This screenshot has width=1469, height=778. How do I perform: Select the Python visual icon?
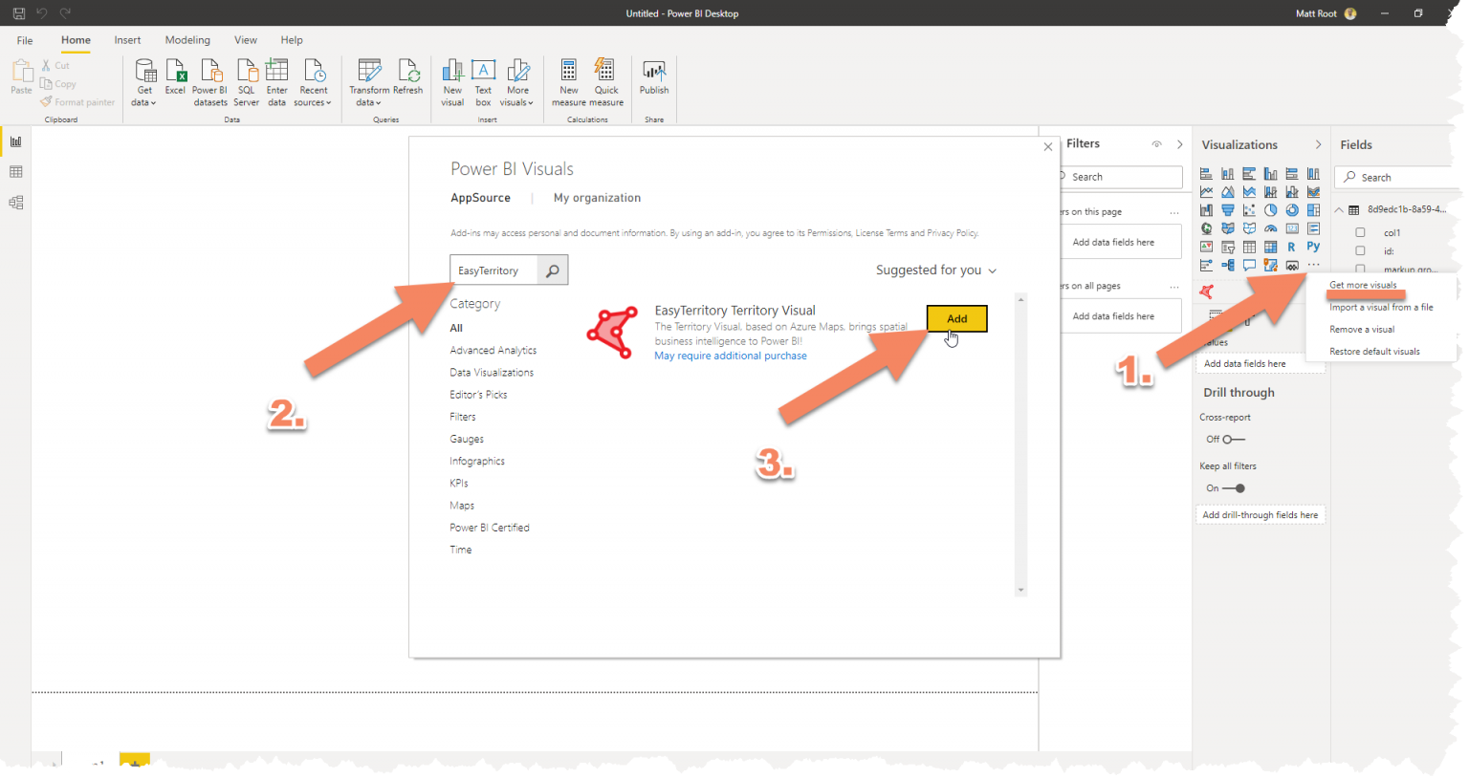pos(1314,247)
